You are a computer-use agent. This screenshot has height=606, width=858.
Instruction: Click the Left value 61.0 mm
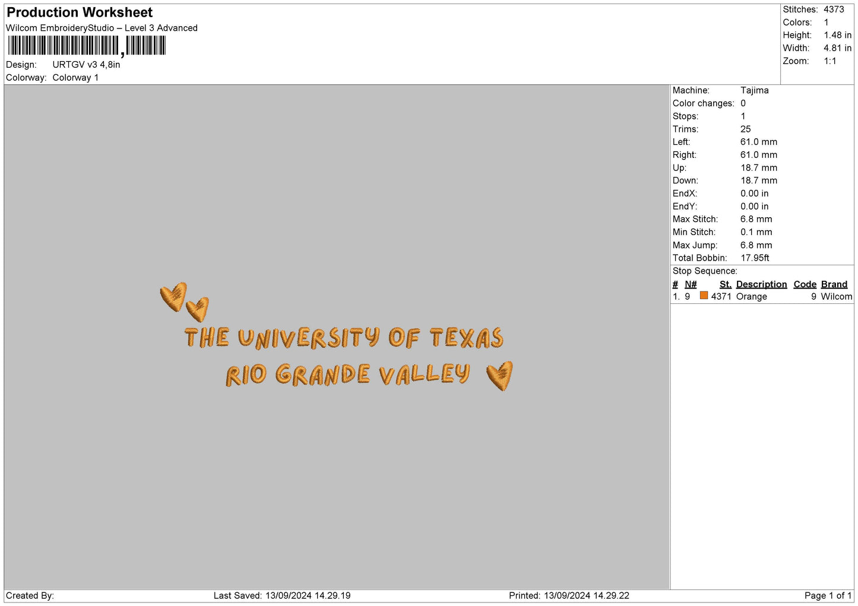pos(758,142)
